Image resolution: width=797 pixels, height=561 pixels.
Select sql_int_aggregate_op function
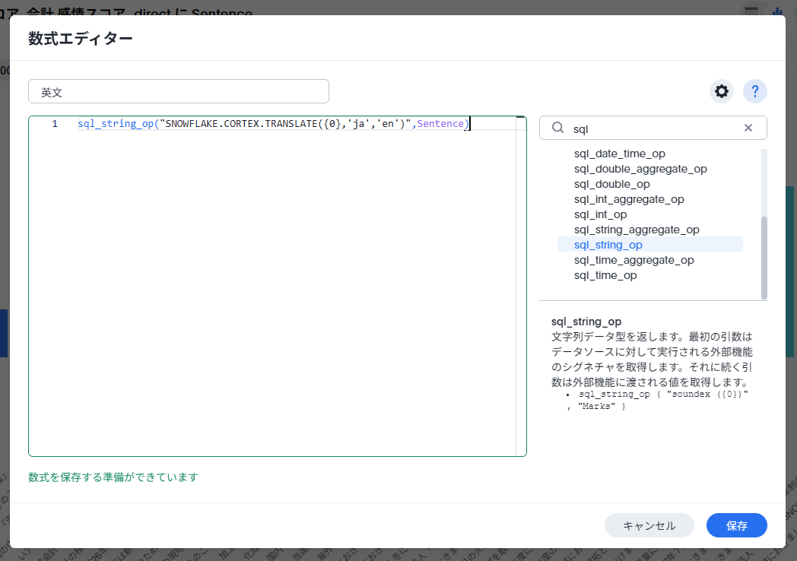click(629, 199)
